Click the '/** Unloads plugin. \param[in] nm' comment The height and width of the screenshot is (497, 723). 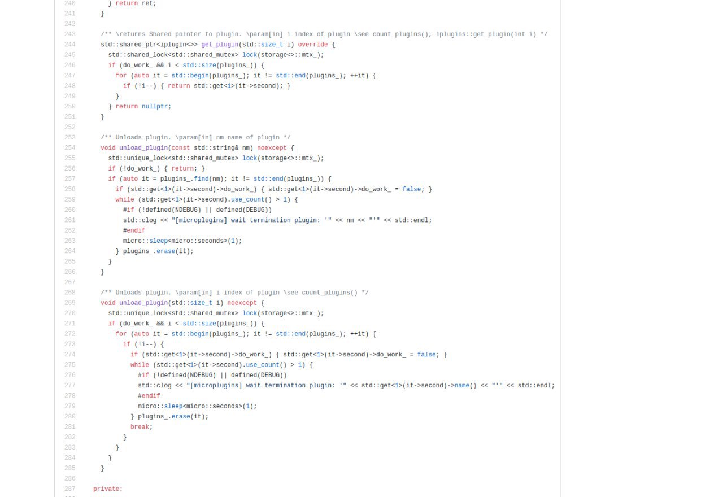coord(195,138)
